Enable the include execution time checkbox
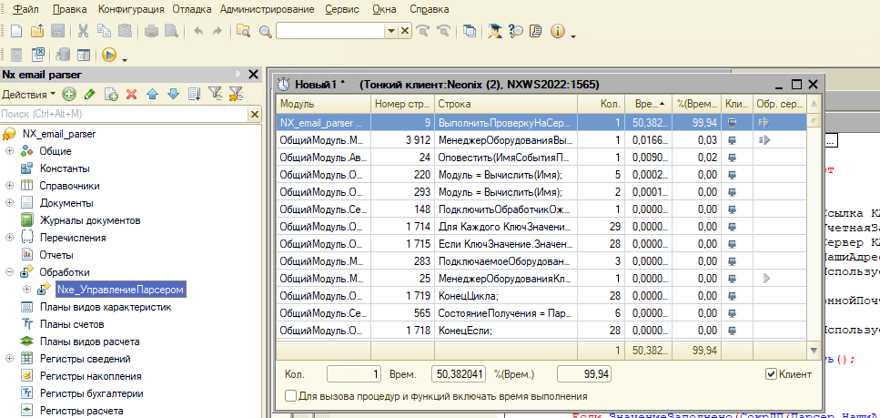Viewport: 880px width, 418px height. point(290,396)
